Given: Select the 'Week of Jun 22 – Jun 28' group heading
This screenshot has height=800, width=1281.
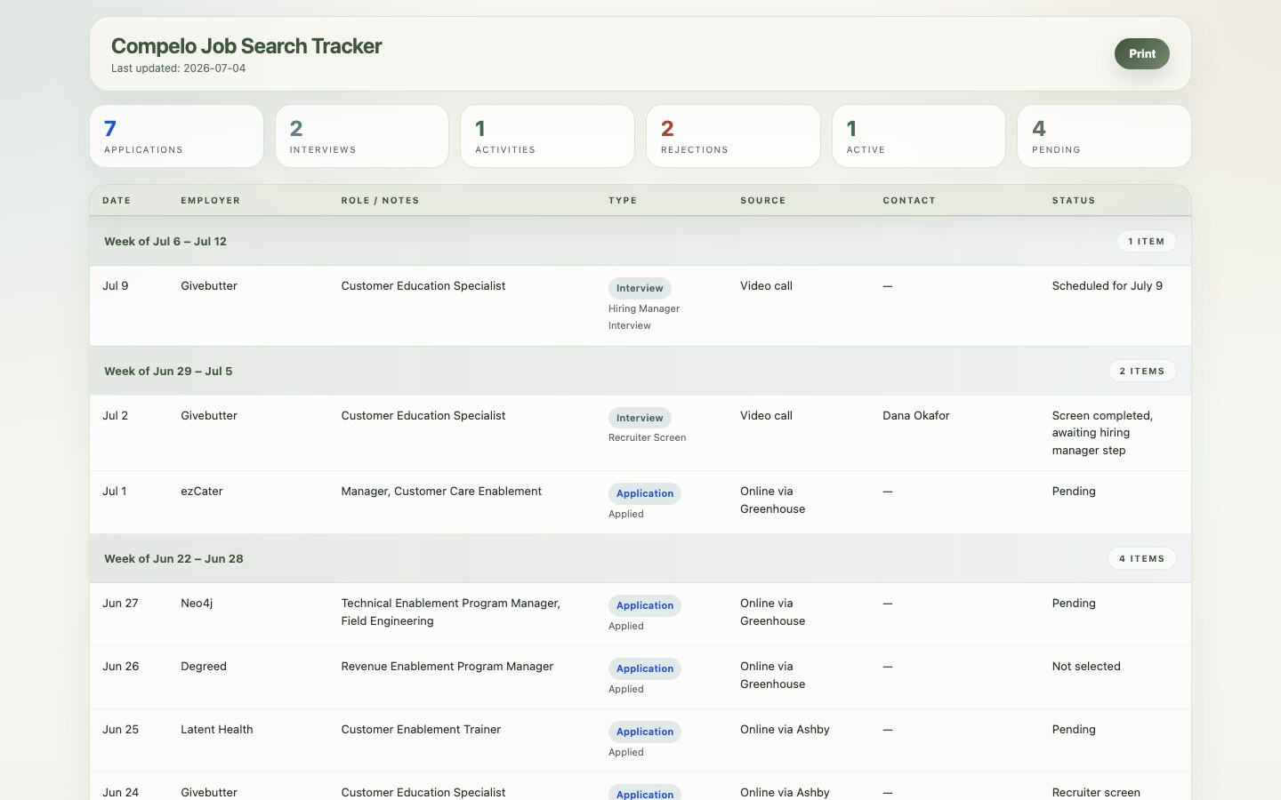Looking at the screenshot, I should 173,559.
